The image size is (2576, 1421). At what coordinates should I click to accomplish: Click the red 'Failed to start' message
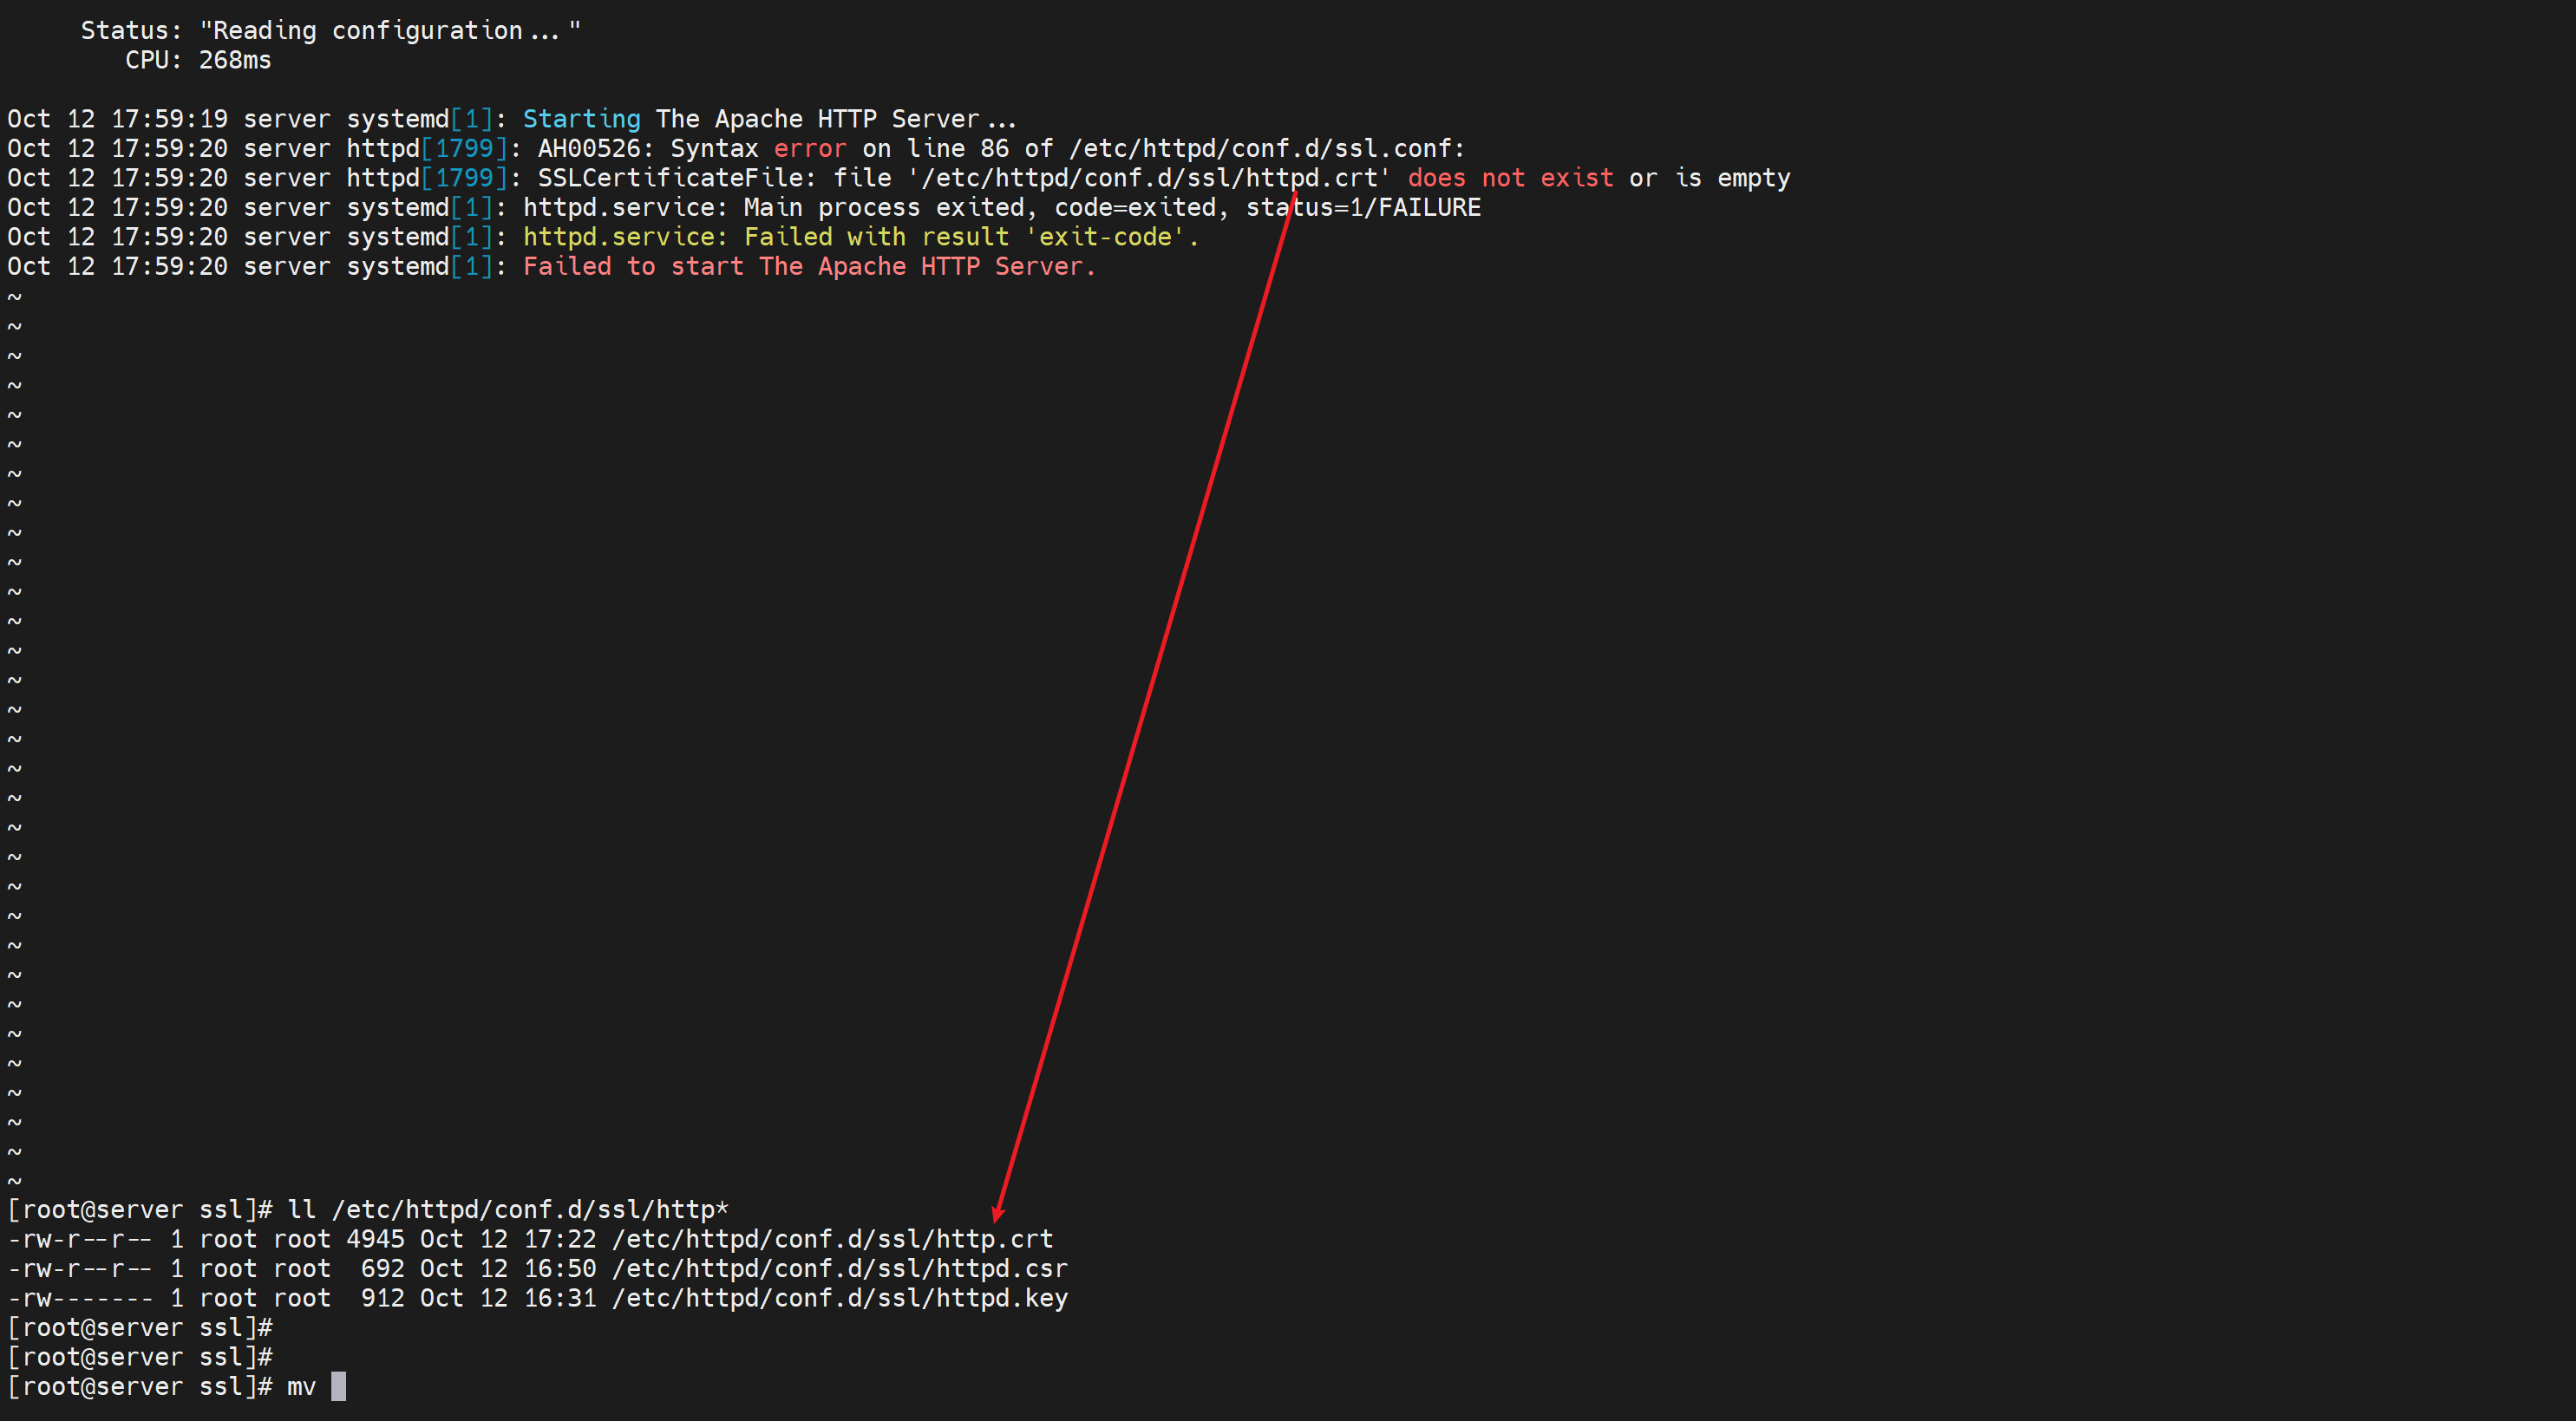coord(808,267)
